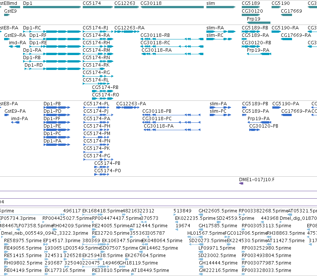This screenshot has width=317, height=276.
Task: Open protein CG5190-PA
Action: [276, 107]
